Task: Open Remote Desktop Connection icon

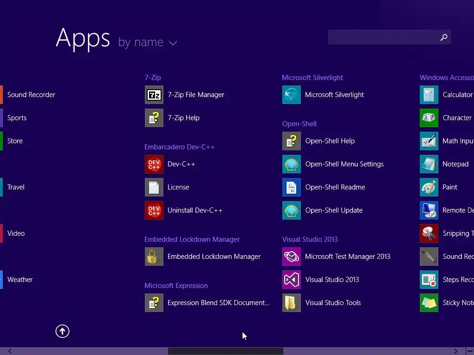Action: (429, 210)
